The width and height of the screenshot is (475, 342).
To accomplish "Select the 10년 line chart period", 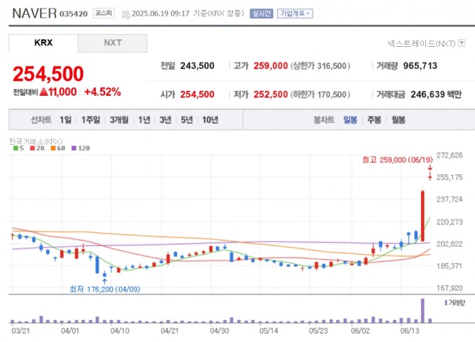I will [211, 120].
